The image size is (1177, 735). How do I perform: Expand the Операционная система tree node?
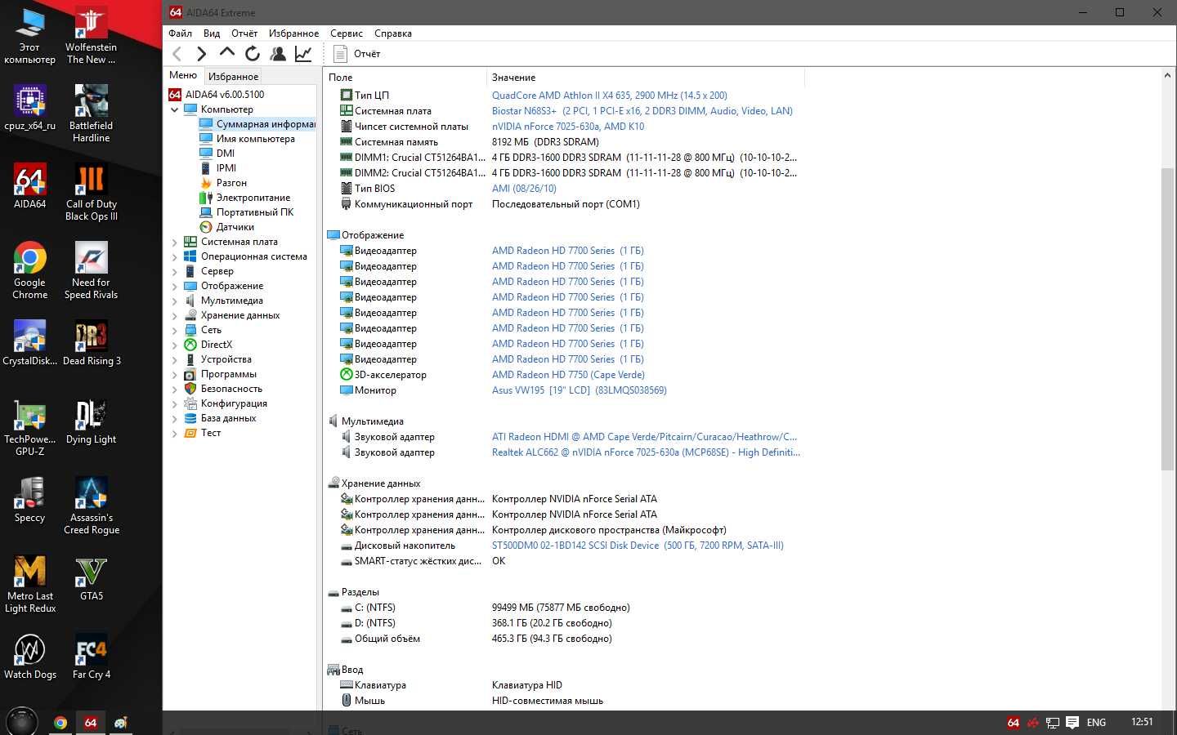174,256
